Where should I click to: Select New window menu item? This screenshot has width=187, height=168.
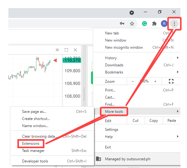(137, 40)
